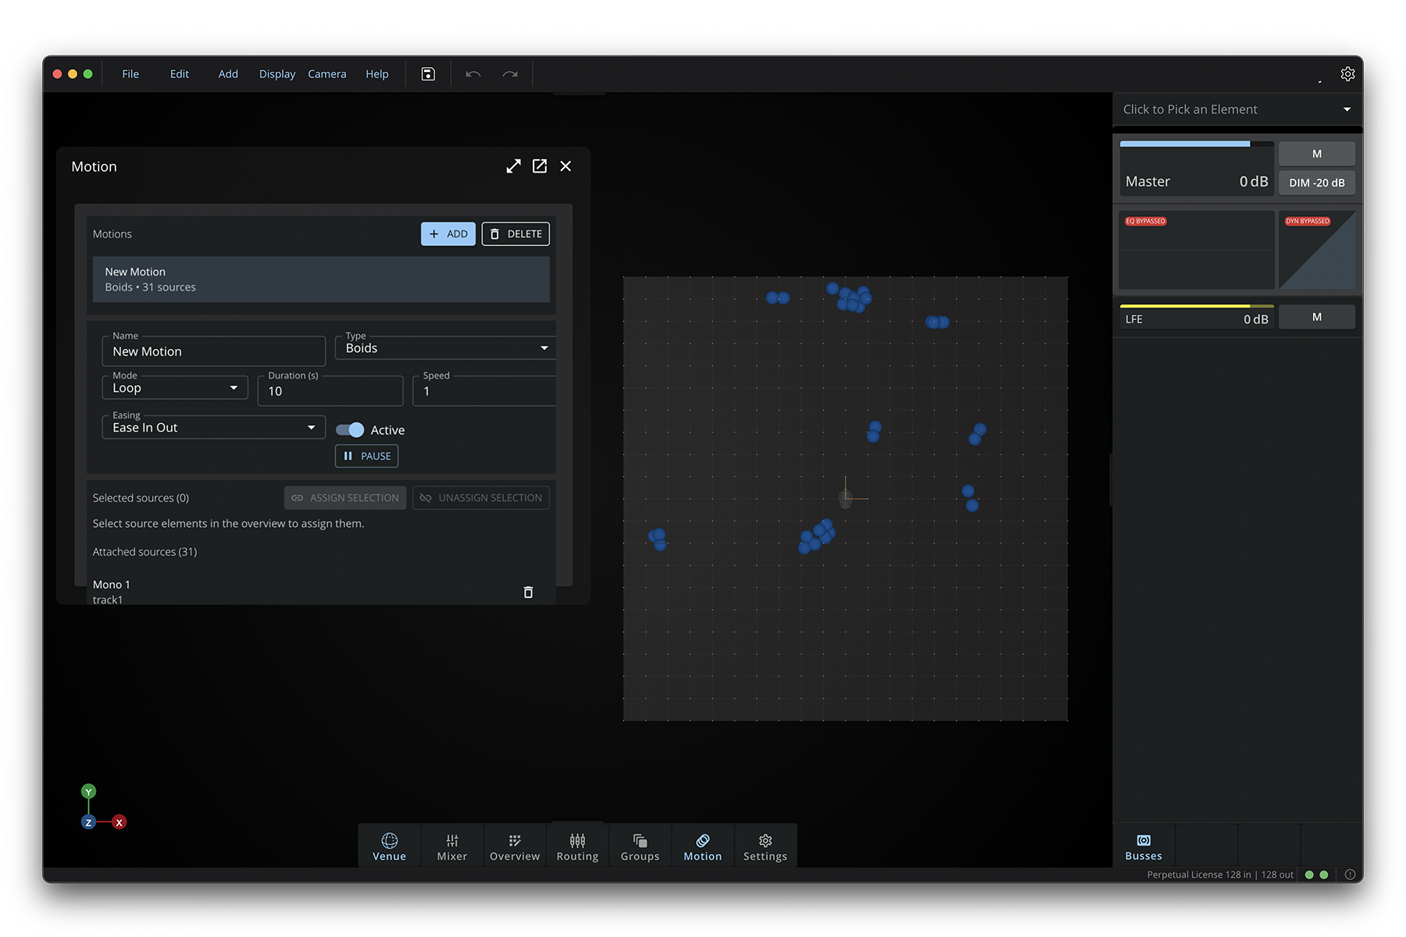Click the redo arrow icon
Viewport: 1406px width, 937px height.
(x=510, y=74)
